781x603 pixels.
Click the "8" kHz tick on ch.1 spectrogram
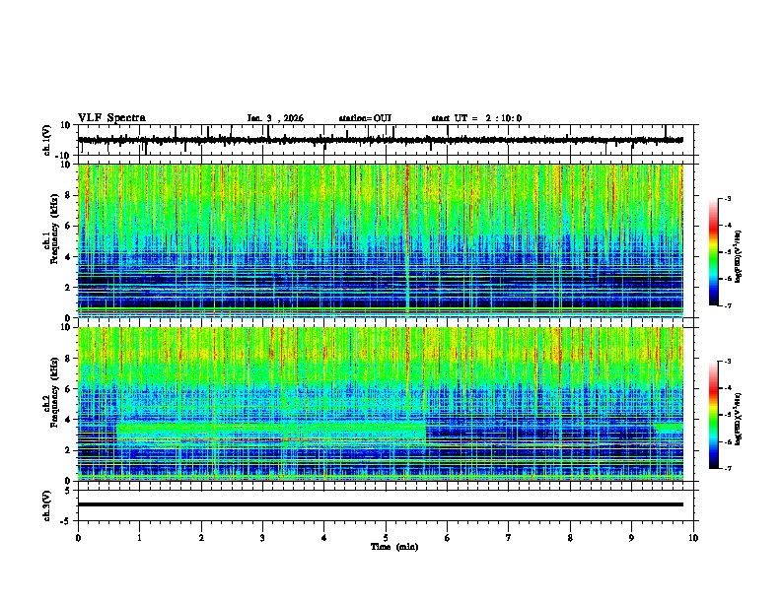[69, 195]
